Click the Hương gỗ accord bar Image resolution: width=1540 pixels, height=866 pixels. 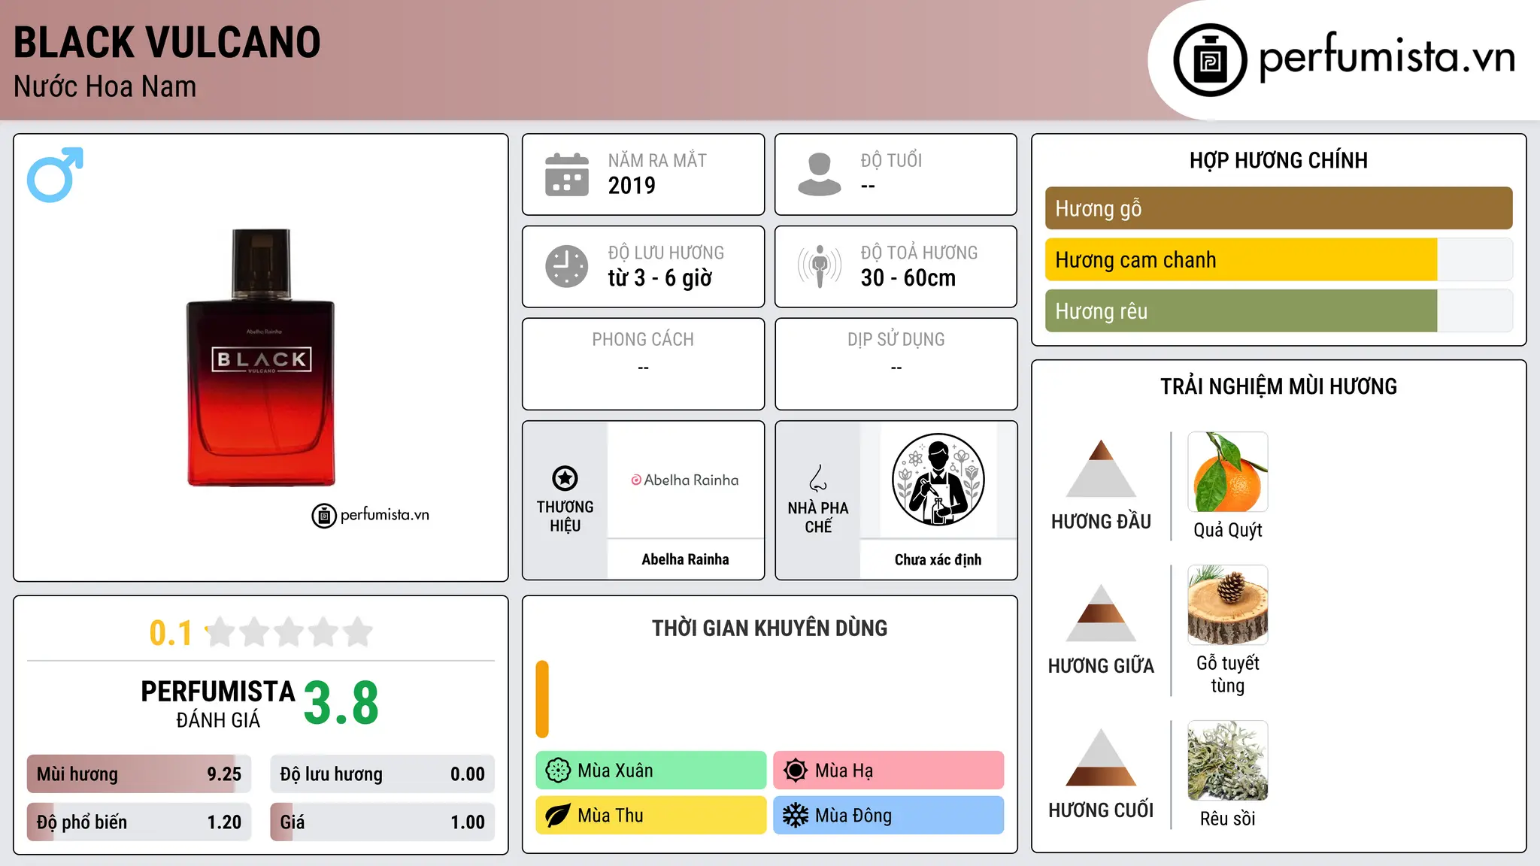click(1279, 208)
